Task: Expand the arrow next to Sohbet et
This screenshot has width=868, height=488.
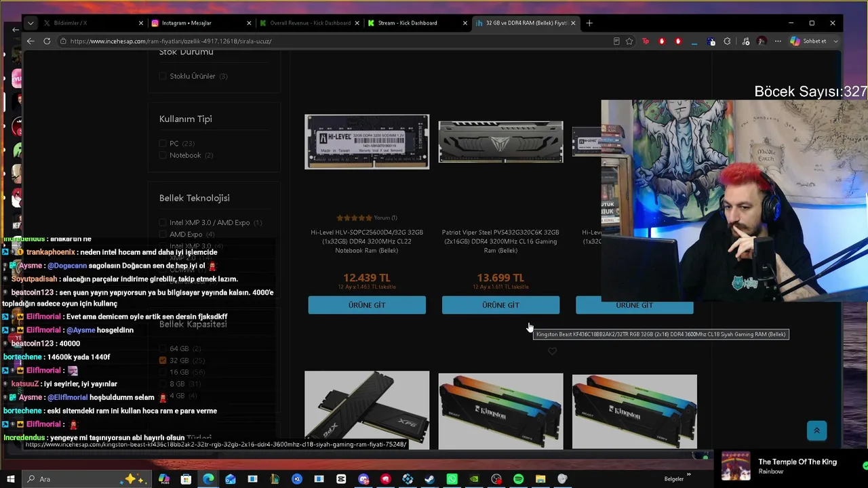Action: point(835,41)
